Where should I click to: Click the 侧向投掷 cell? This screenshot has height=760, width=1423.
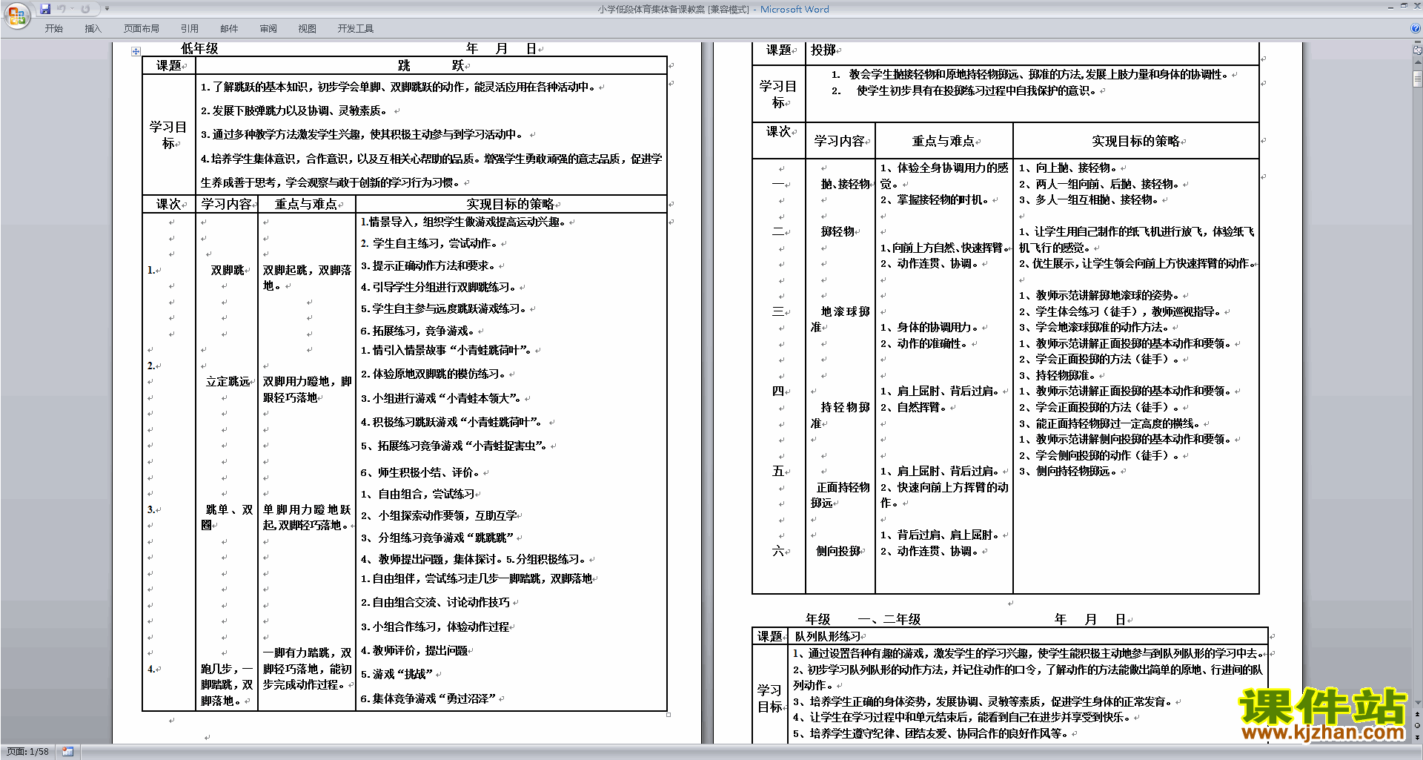838,551
